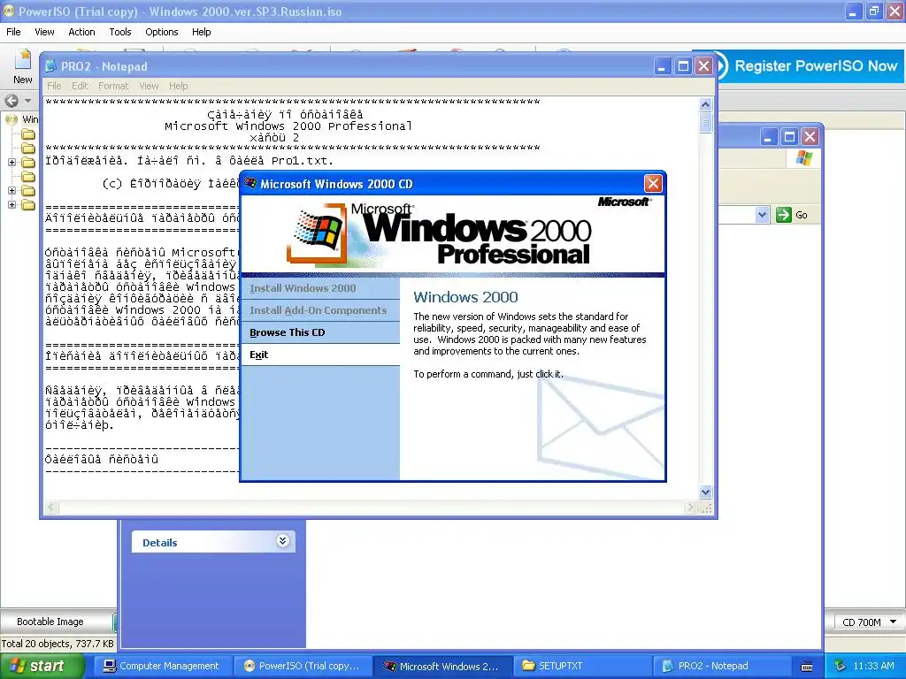Open Notepad Format menu
The width and height of the screenshot is (906, 679).
coord(113,86)
